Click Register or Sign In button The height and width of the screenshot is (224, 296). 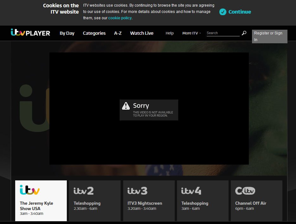pyautogui.click(x=270, y=36)
